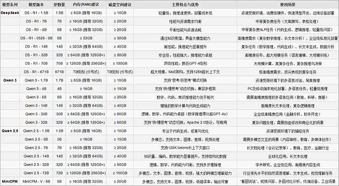Click 'TB级别 (分布式)' in the memory column
This screenshot has height=186, width=339.
click(86, 72)
